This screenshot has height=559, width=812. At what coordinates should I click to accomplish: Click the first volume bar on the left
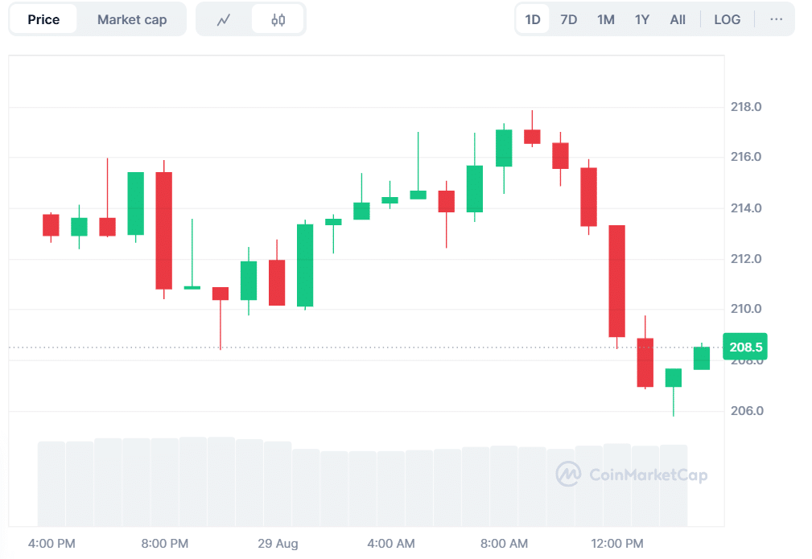(52, 483)
